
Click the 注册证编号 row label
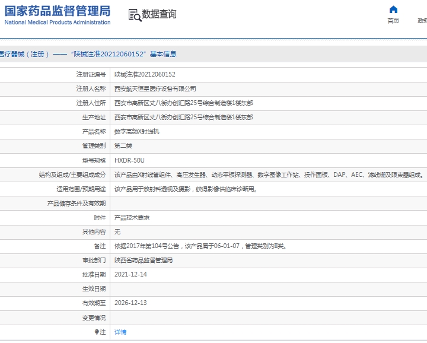click(x=91, y=74)
